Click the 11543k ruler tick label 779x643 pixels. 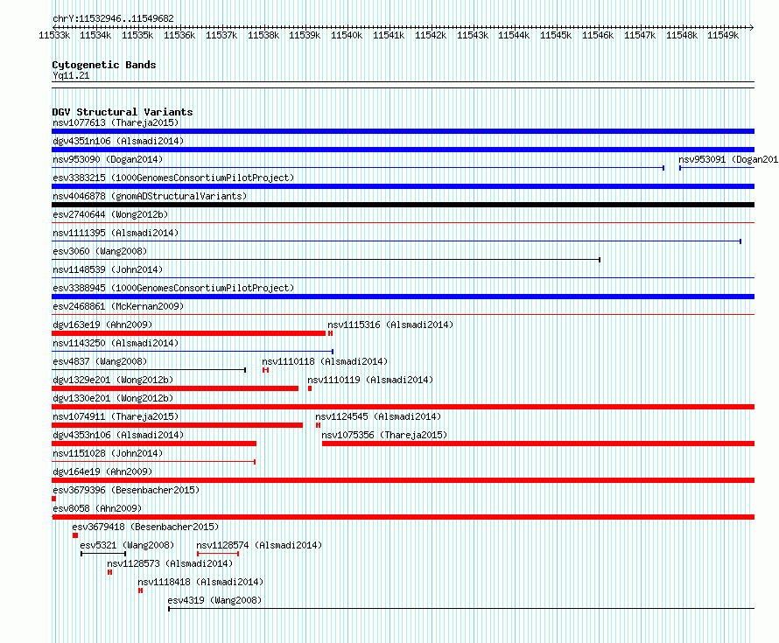[x=473, y=35]
